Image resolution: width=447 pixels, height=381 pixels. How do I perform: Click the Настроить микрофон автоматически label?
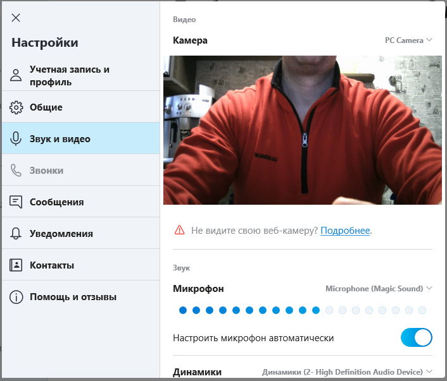pyautogui.click(x=253, y=338)
